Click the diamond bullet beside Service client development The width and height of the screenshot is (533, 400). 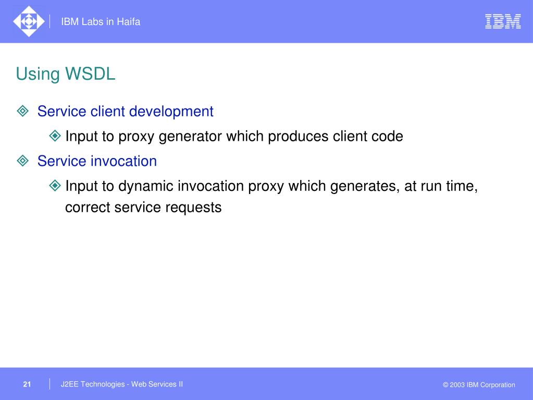point(23,111)
